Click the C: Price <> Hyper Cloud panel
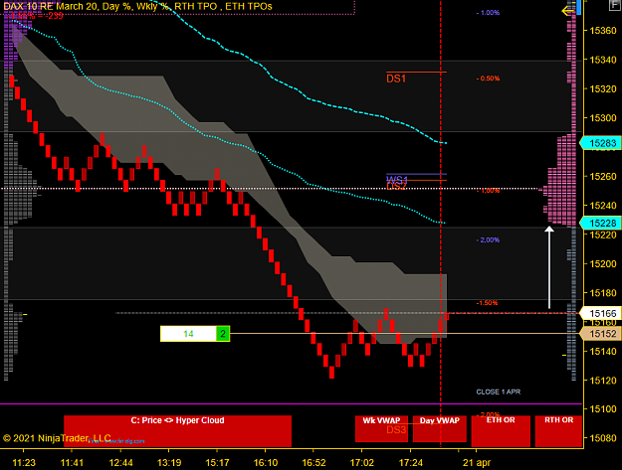 coord(177,431)
